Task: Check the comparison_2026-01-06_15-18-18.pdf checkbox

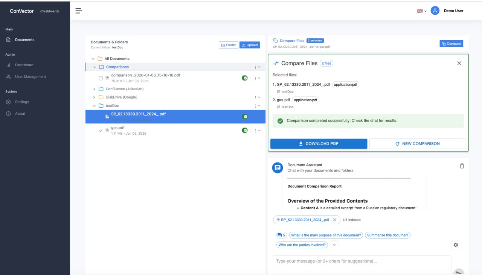Action: tap(101, 78)
